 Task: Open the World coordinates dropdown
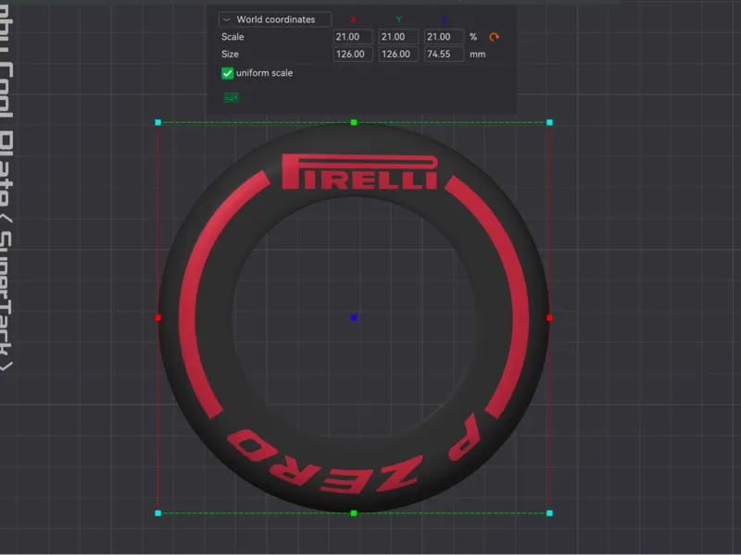coord(274,19)
